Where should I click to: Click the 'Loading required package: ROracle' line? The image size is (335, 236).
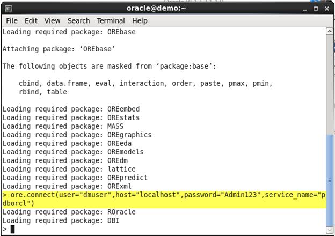pyautogui.click(x=69, y=212)
